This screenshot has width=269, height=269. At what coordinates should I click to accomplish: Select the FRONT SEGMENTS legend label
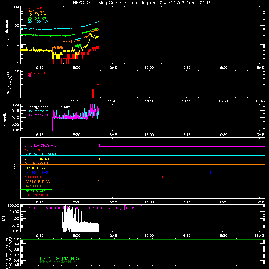(60, 258)
